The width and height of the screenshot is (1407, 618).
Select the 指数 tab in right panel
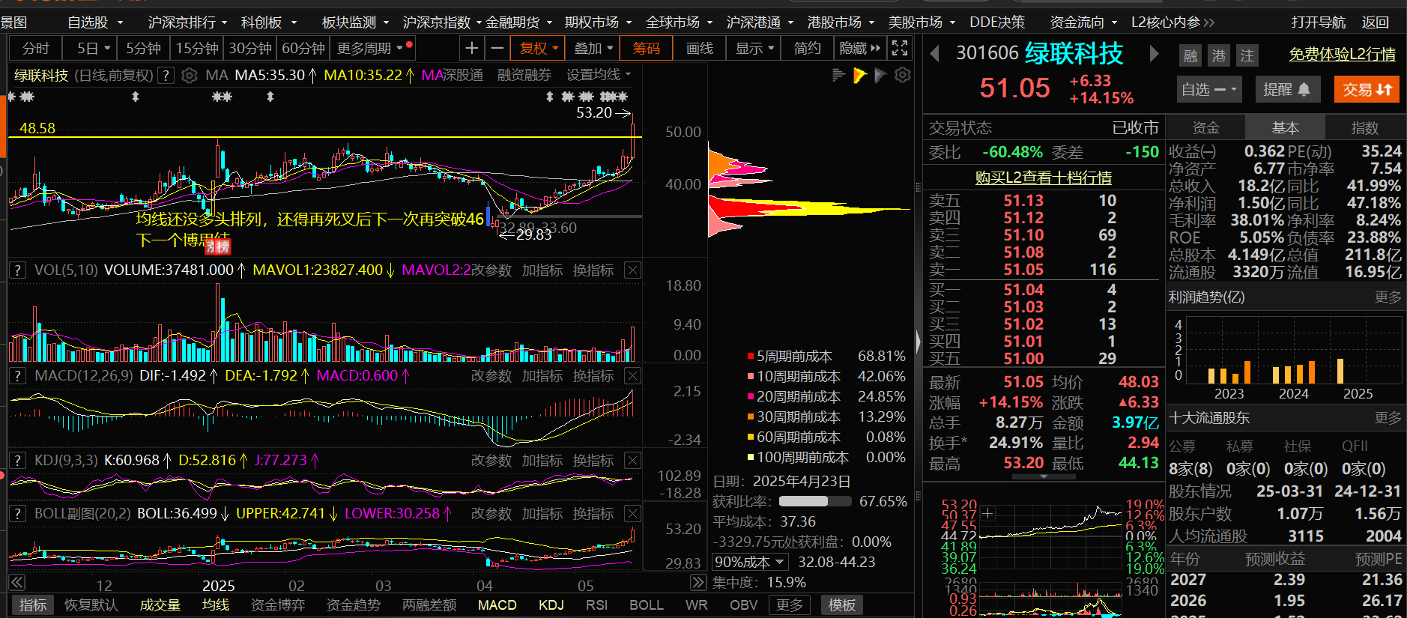pyautogui.click(x=1365, y=128)
